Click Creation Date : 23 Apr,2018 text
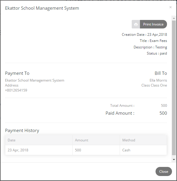The width and height of the screenshot is (177, 181). [144, 35]
